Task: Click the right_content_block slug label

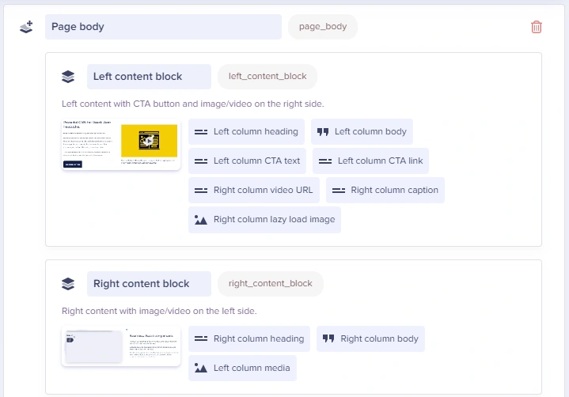Action: pyautogui.click(x=271, y=284)
